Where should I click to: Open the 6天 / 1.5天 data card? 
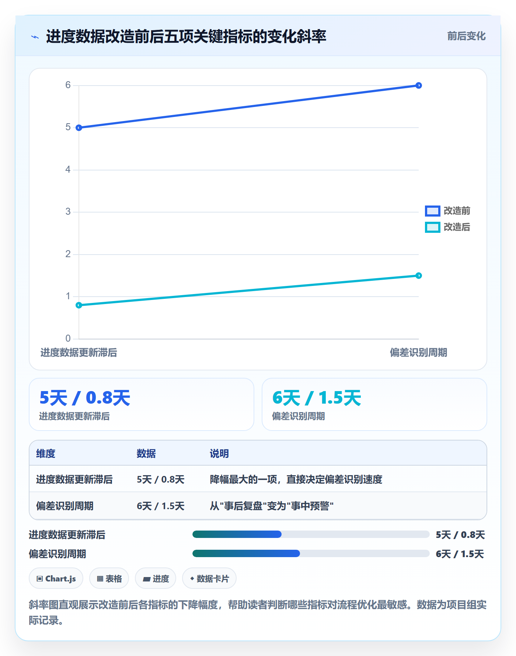click(x=374, y=404)
